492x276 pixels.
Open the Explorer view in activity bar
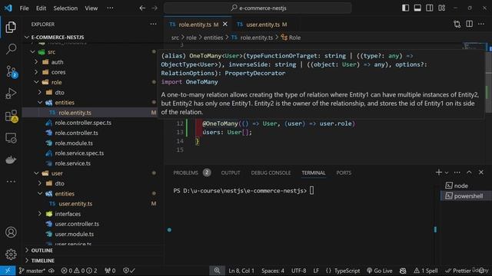(x=11, y=28)
